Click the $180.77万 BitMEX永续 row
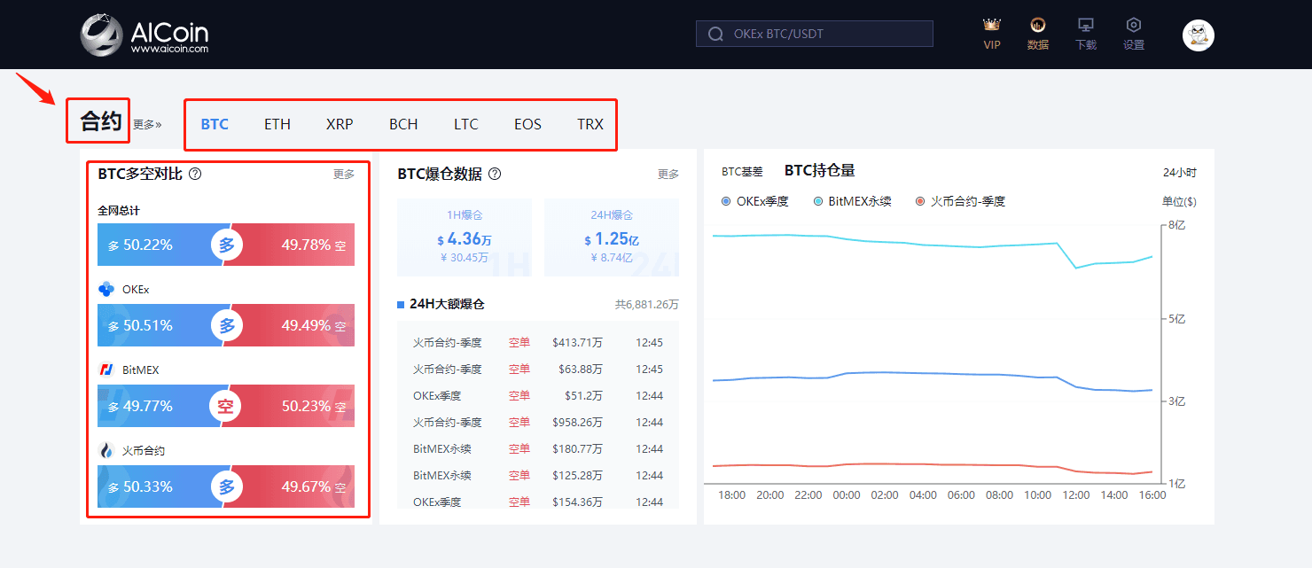 tap(538, 448)
